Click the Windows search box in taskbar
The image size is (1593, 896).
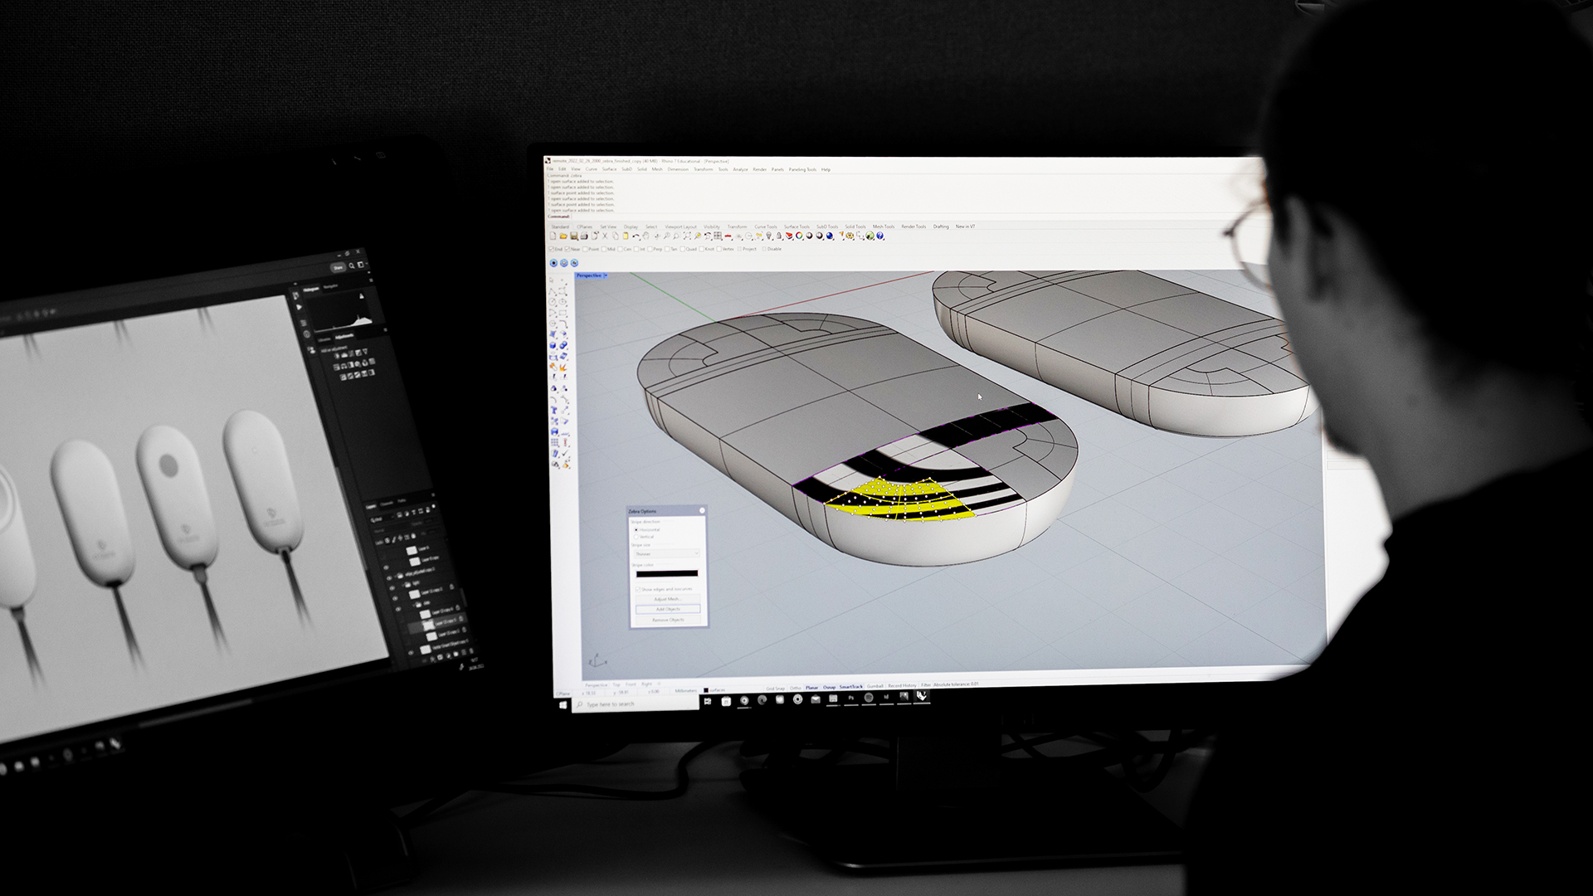tap(637, 704)
